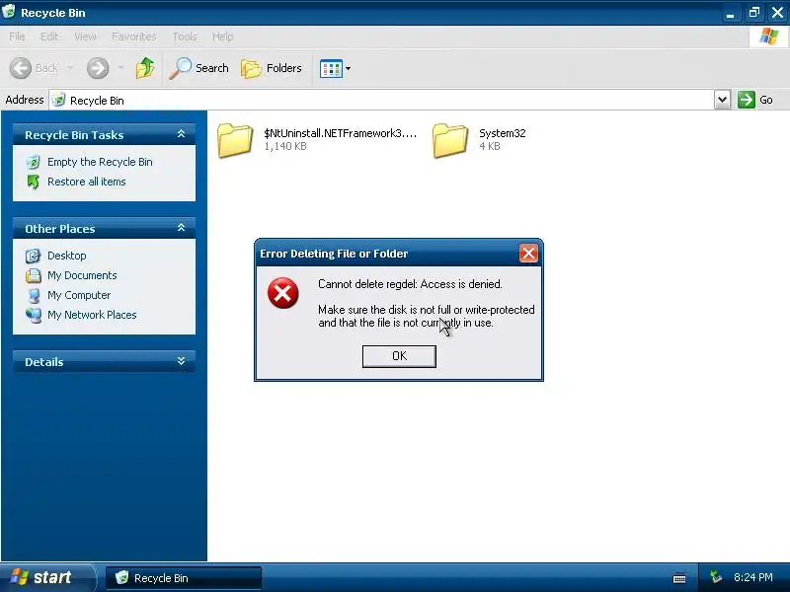Viewport: 790px width, 592px height.
Task: Expand the Details panel
Action: pos(182,361)
